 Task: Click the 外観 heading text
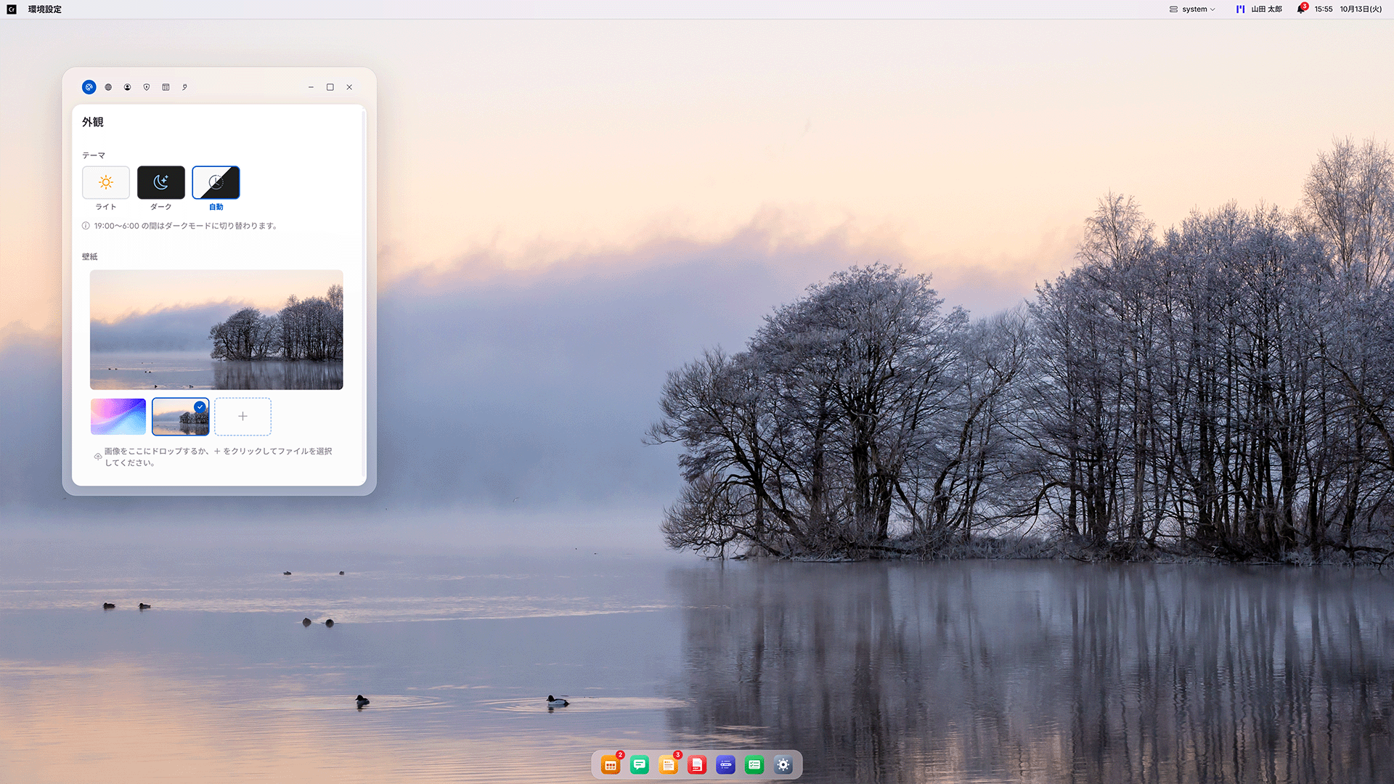click(x=93, y=122)
